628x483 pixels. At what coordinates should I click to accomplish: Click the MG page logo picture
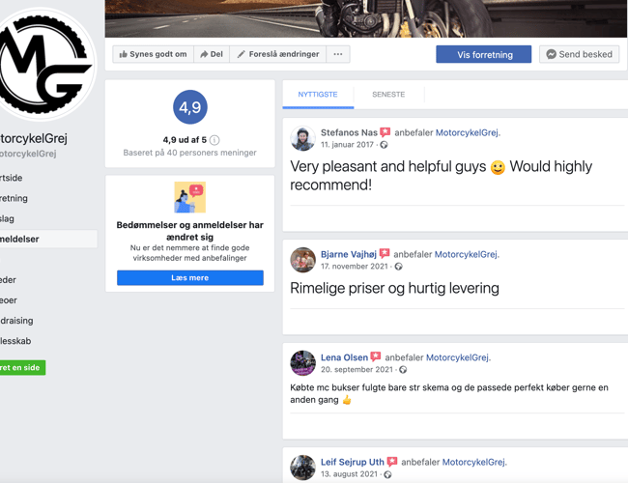click(43, 64)
